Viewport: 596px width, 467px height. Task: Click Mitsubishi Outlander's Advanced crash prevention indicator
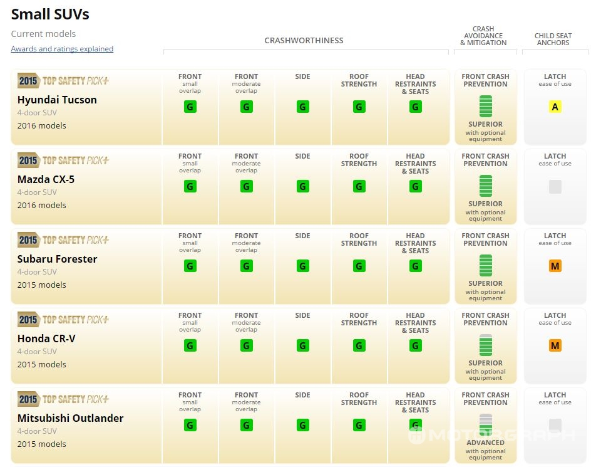tap(485, 424)
